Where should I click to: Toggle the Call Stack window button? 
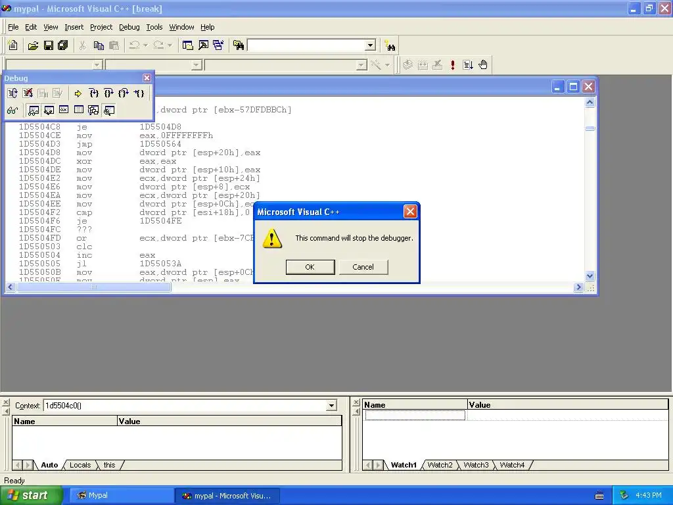[x=93, y=110]
